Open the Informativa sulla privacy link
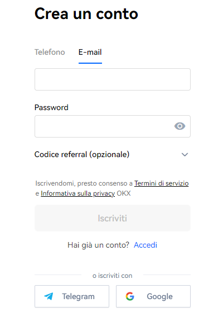Image resolution: width=223 pixels, height=317 pixels. (x=78, y=193)
